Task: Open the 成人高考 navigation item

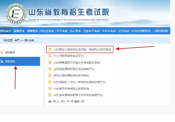Action: pos(75,31)
